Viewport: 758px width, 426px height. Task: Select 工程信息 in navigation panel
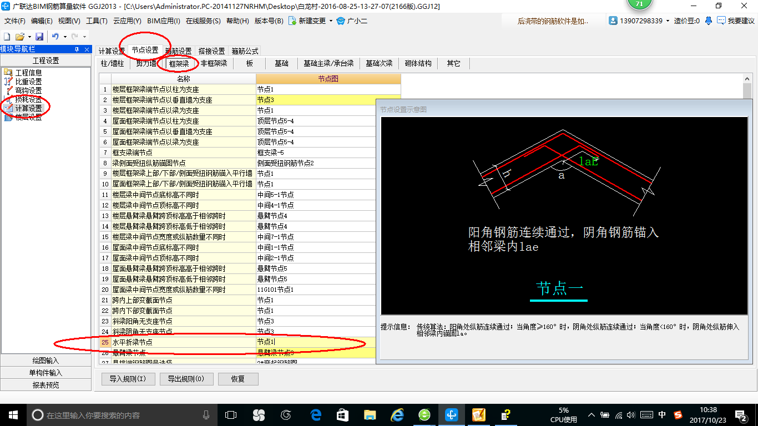[x=28, y=73]
